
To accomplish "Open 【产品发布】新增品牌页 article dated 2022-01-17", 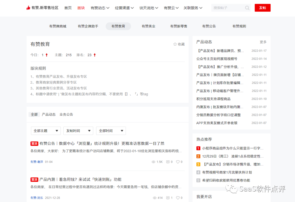I will 220,51.
